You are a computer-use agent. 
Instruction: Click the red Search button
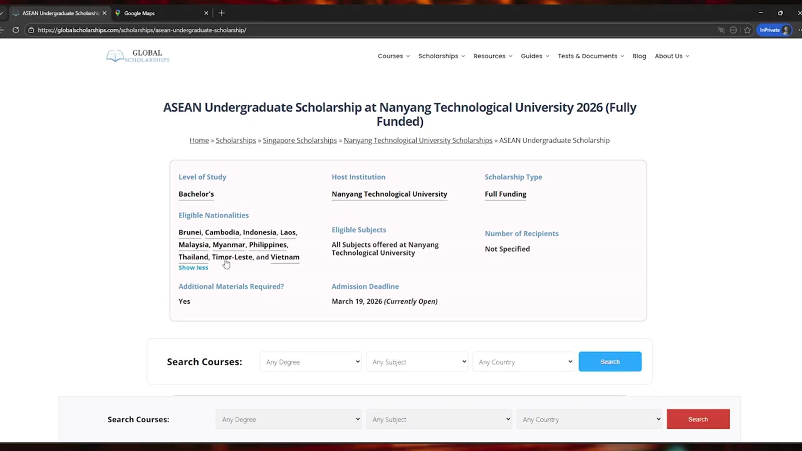(698, 419)
